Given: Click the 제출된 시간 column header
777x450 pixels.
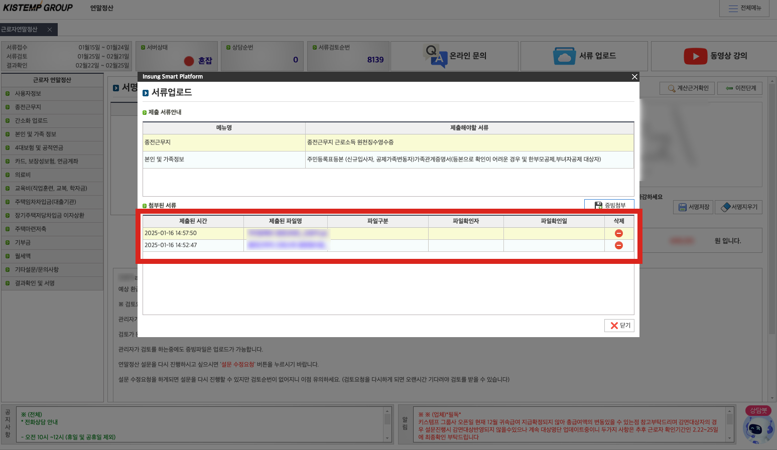Looking at the screenshot, I should pos(193,221).
